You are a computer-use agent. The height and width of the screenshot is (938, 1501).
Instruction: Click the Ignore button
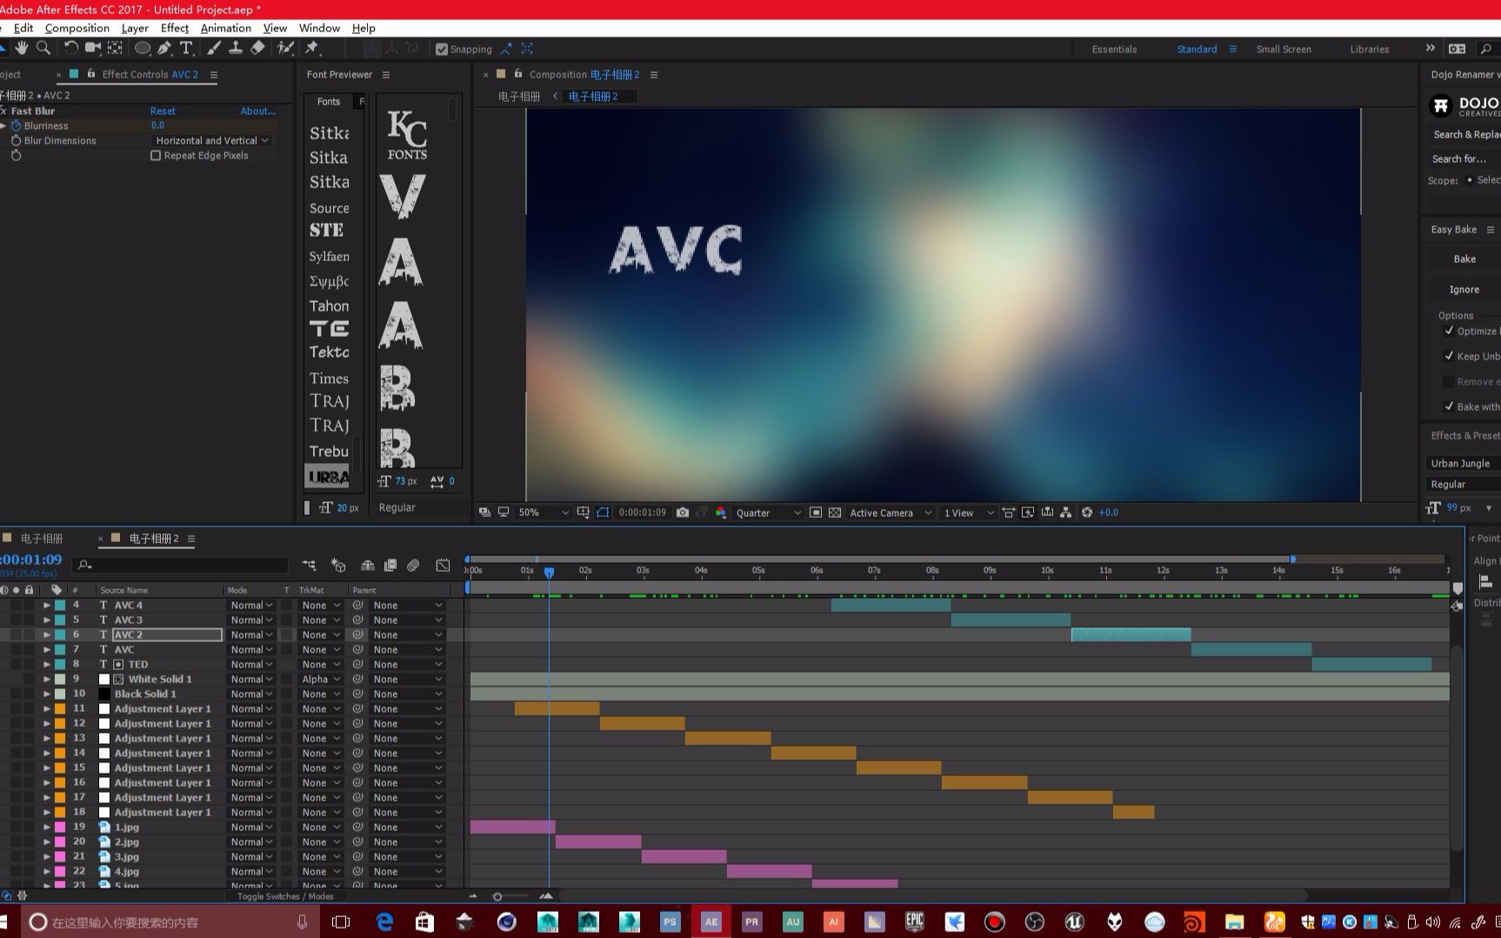pos(1464,290)
